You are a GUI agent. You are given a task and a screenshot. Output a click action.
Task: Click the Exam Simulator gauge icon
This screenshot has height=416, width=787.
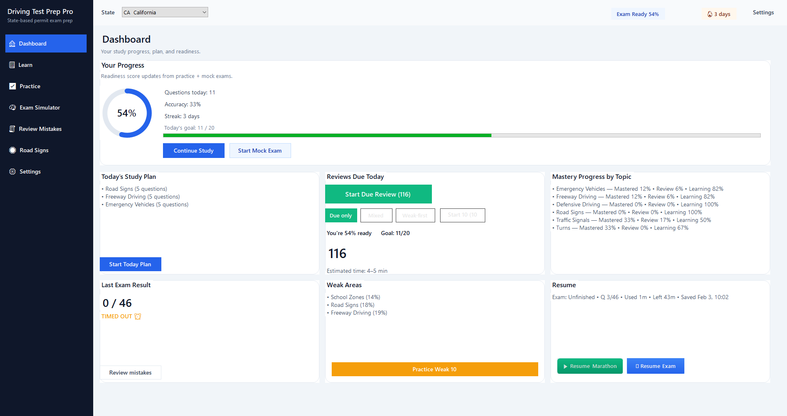(x=13, y=107)
